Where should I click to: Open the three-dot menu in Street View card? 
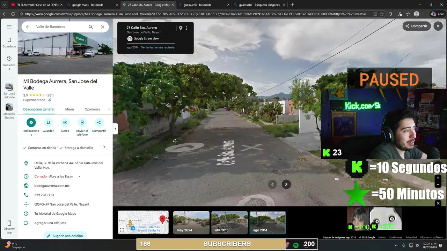(x=186, y=28)
